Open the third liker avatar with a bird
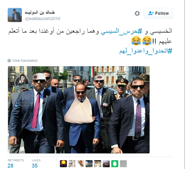The image size is (185, 169). [x=81, y=164]
